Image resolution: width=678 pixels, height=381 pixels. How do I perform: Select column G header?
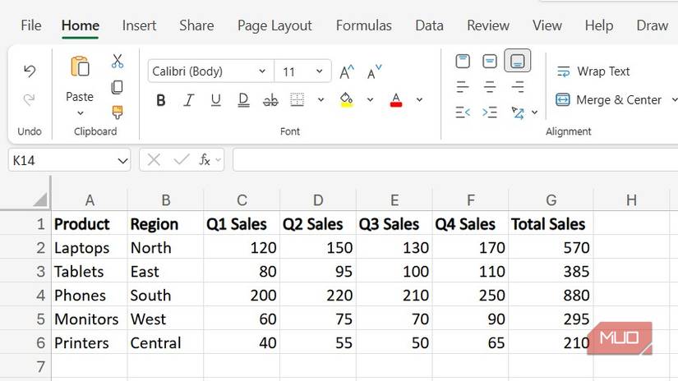point(551,200)
